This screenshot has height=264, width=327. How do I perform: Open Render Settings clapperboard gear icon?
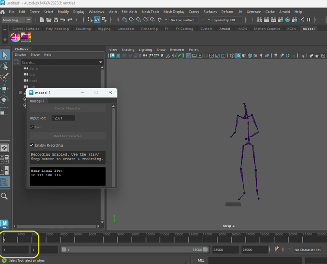pos(281,20)
